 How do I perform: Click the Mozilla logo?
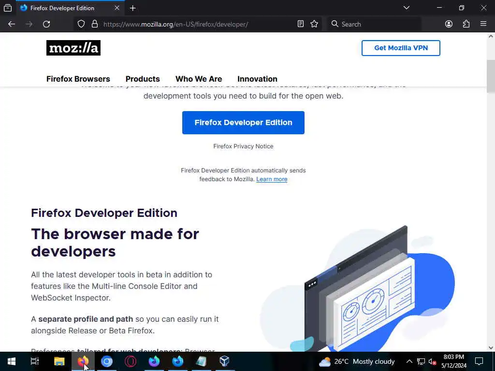pyautogui.click(x=73, y=48)
